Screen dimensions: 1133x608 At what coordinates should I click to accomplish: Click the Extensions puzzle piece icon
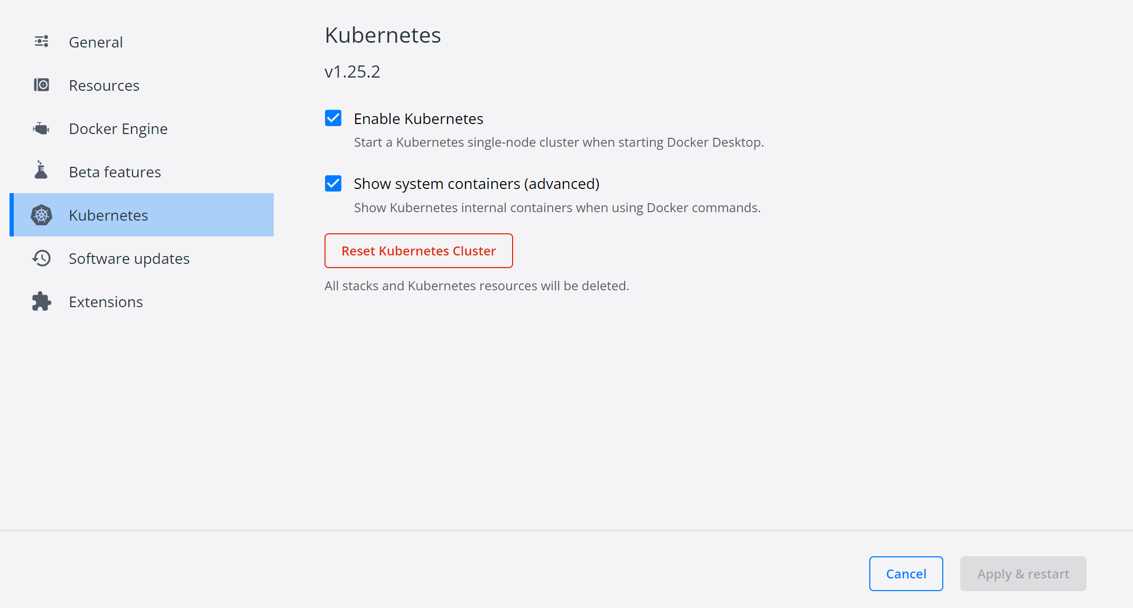click(41, 301)
